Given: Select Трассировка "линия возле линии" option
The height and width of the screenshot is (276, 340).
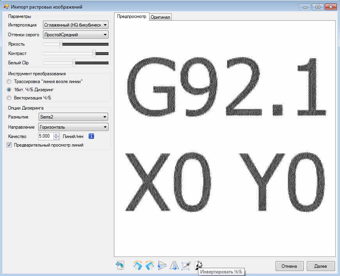Looking at the screenshot, I should pos(9,81).
